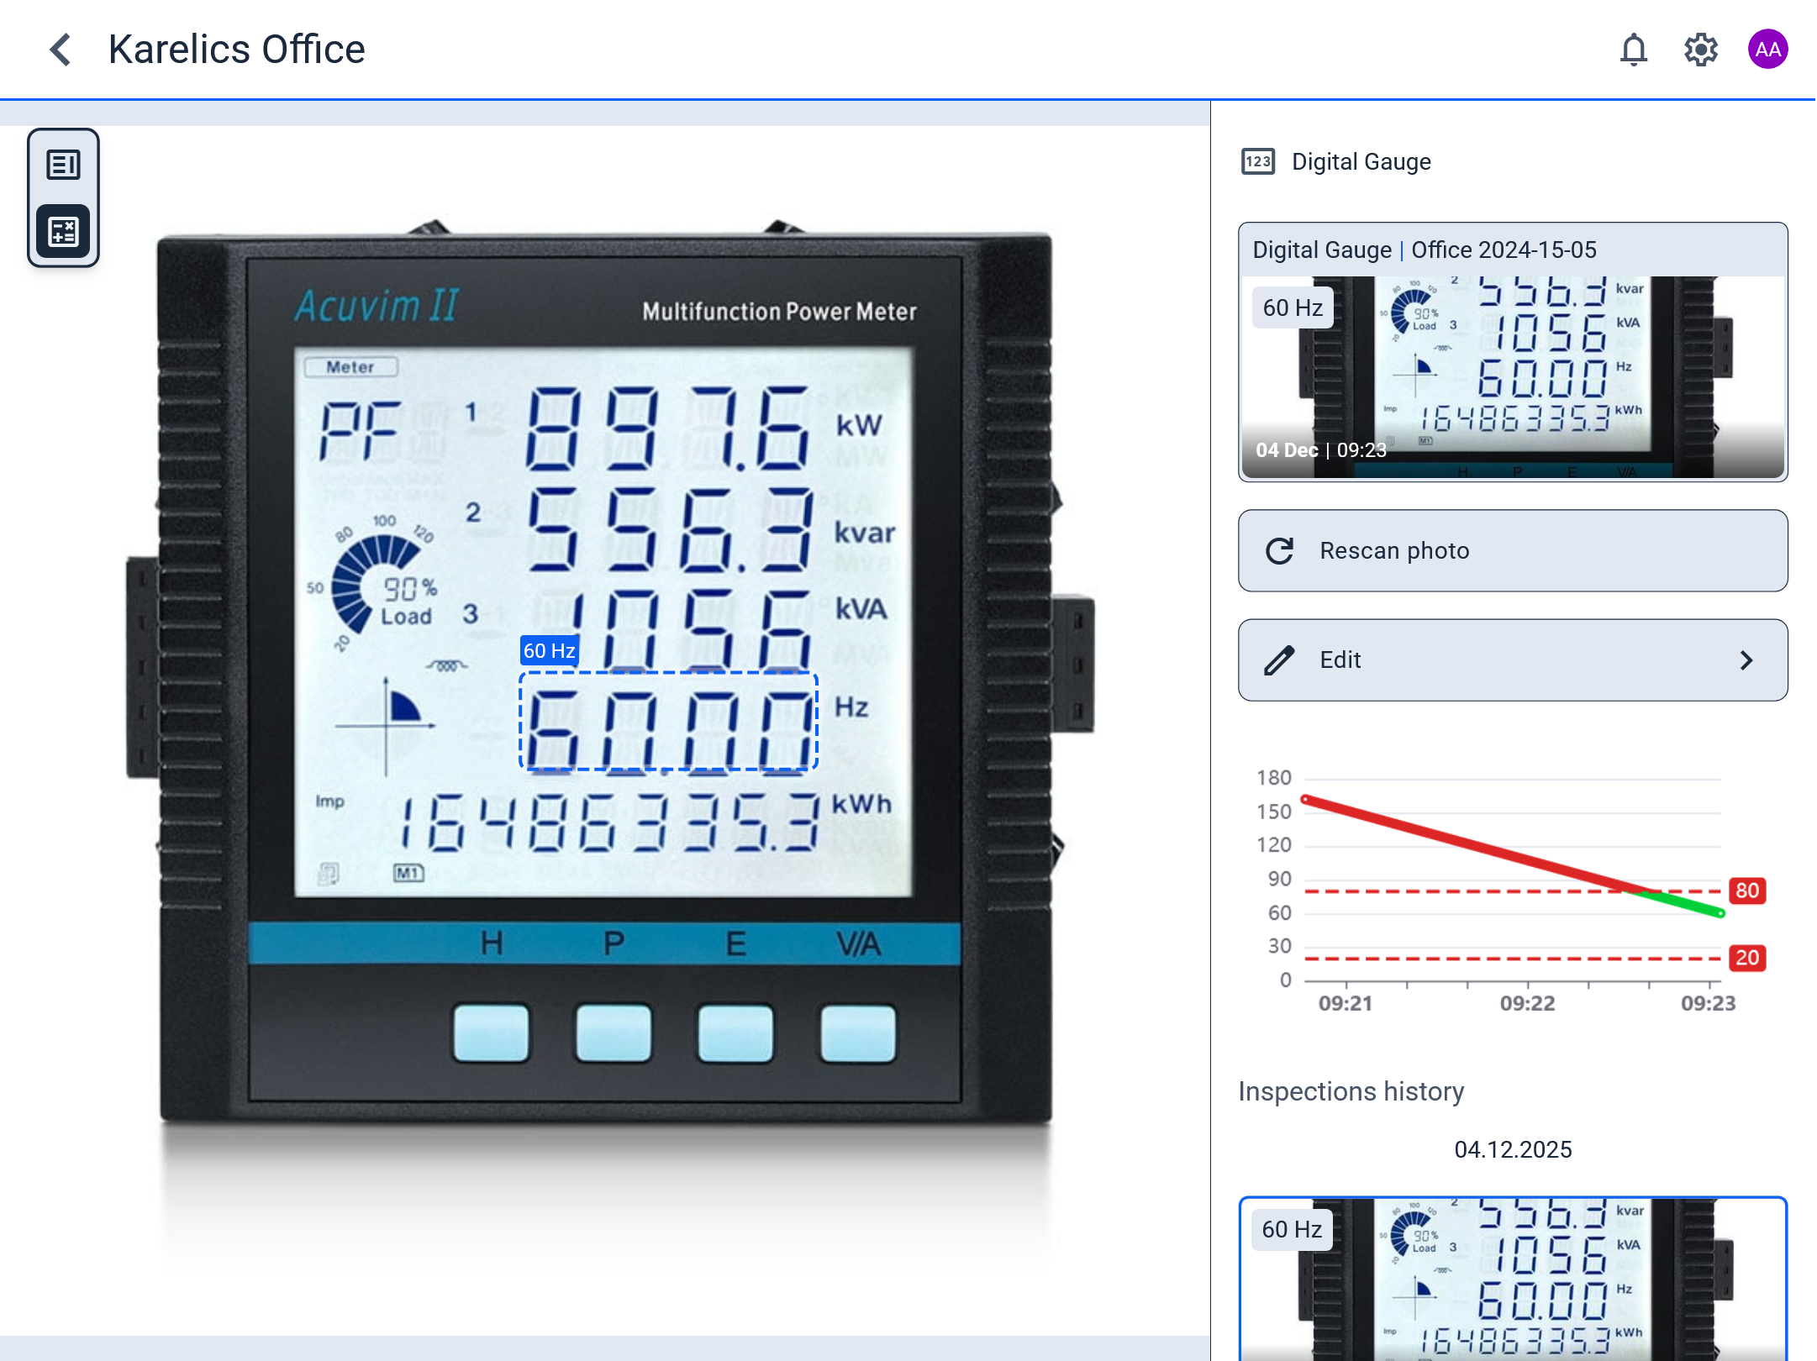This screenshot has height=1361, width=1817.
Task: Open the Karelics Office breadcrumb title
Action: [x=236, y=50]
